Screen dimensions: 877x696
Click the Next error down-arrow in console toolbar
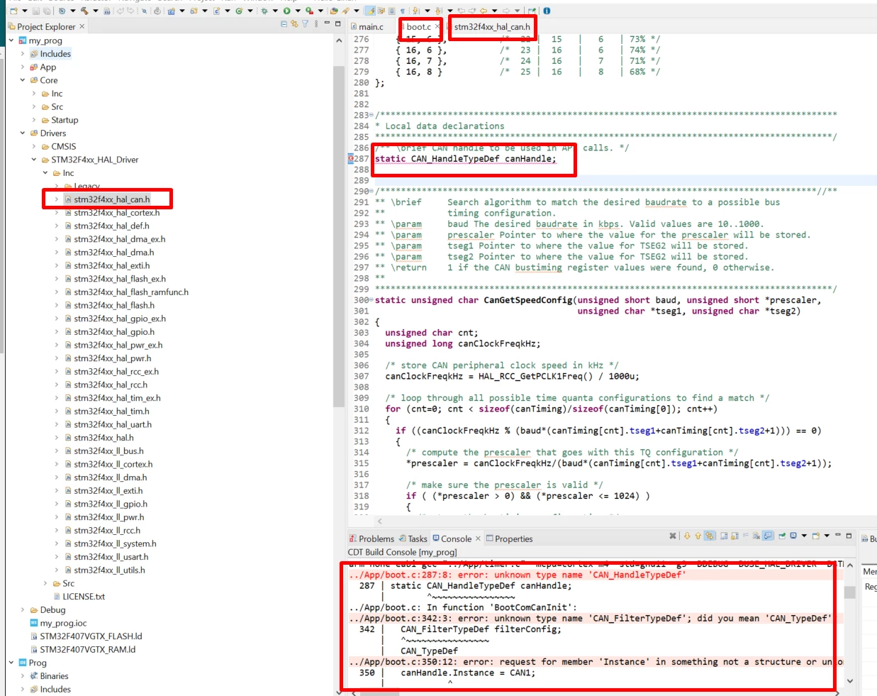(x=687, y=536)
